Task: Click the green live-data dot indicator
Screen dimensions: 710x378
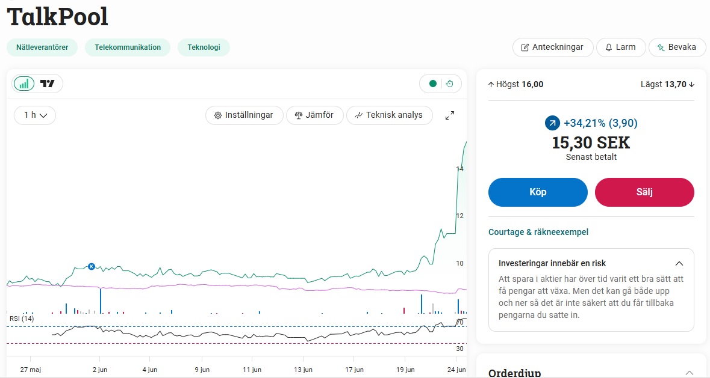Action: (x=433, y=84)
